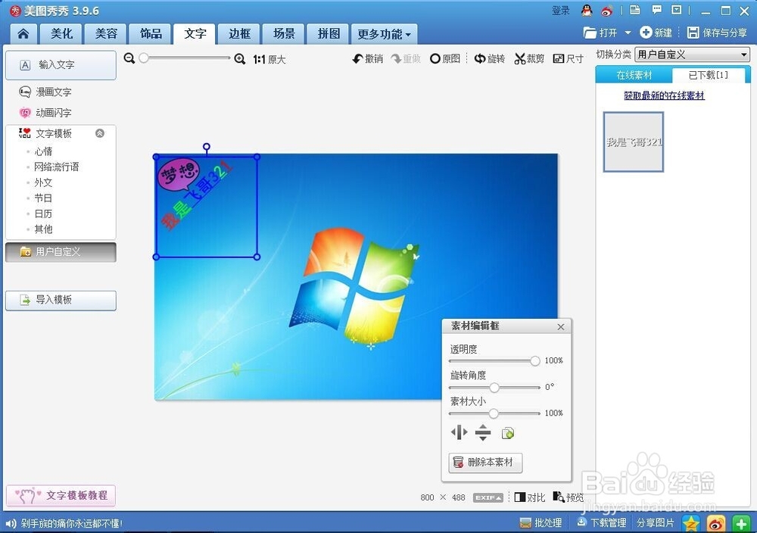757x533 pixels.
Task: Switch to the 饰品 tab
Action: (x=151, y=34)
